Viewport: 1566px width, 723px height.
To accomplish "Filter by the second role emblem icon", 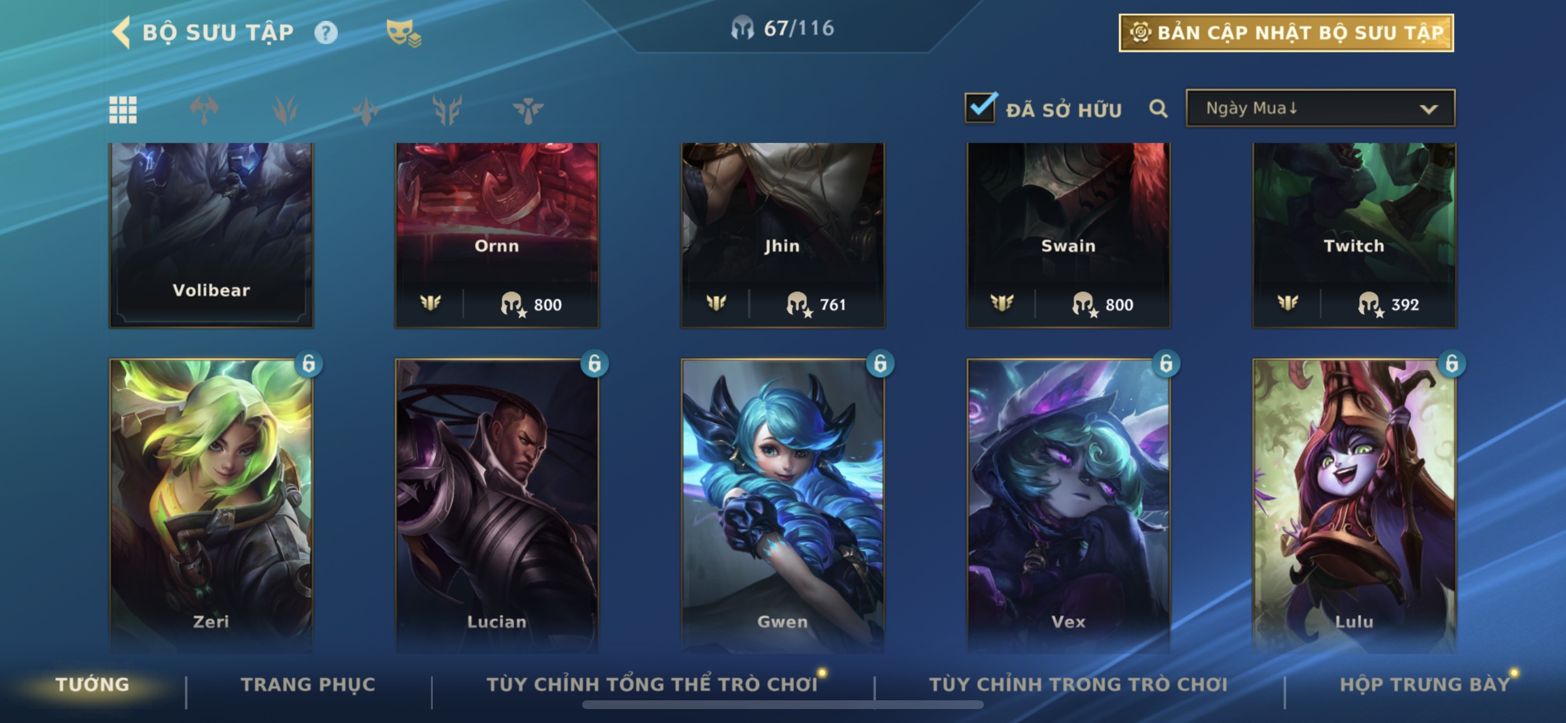I will 285,110.
